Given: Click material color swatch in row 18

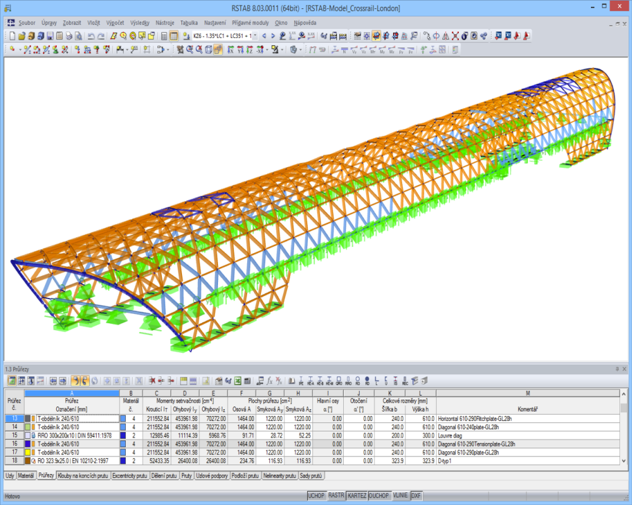Looking at the screenshot, I should (x=123, y=461).
